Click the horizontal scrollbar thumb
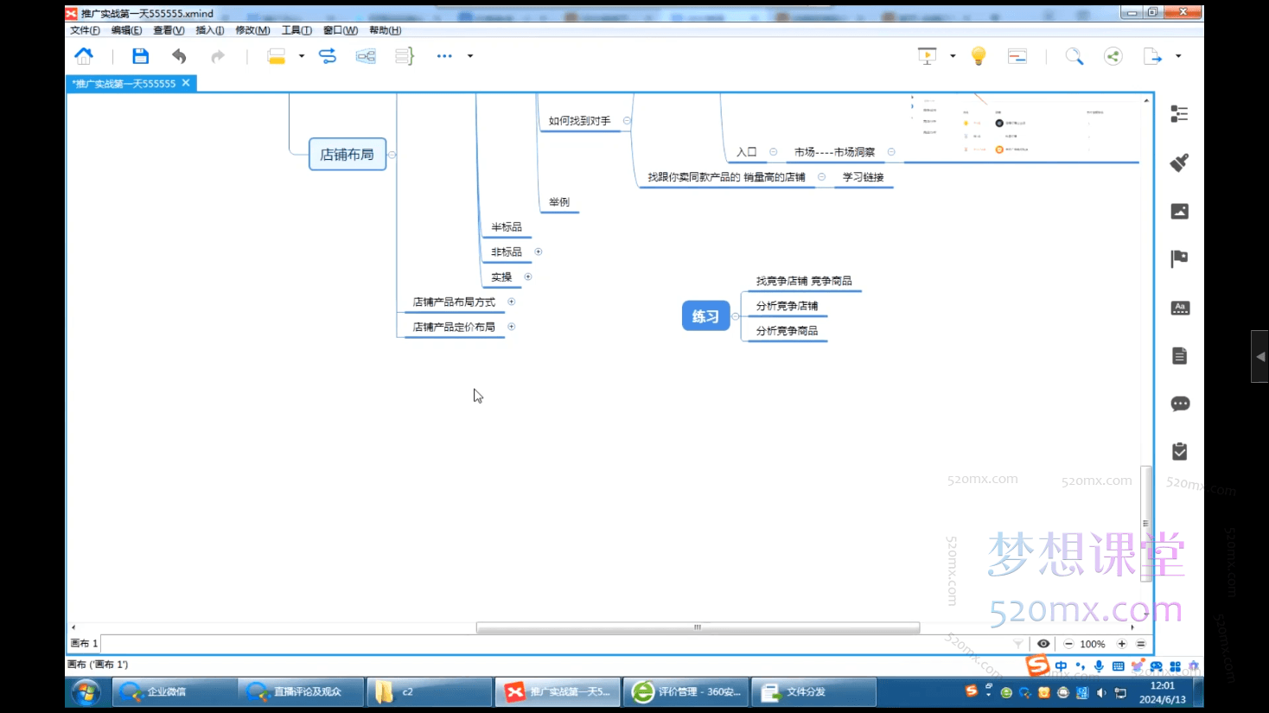Viewport: 1269px width, 713px height. click(697, 627)
